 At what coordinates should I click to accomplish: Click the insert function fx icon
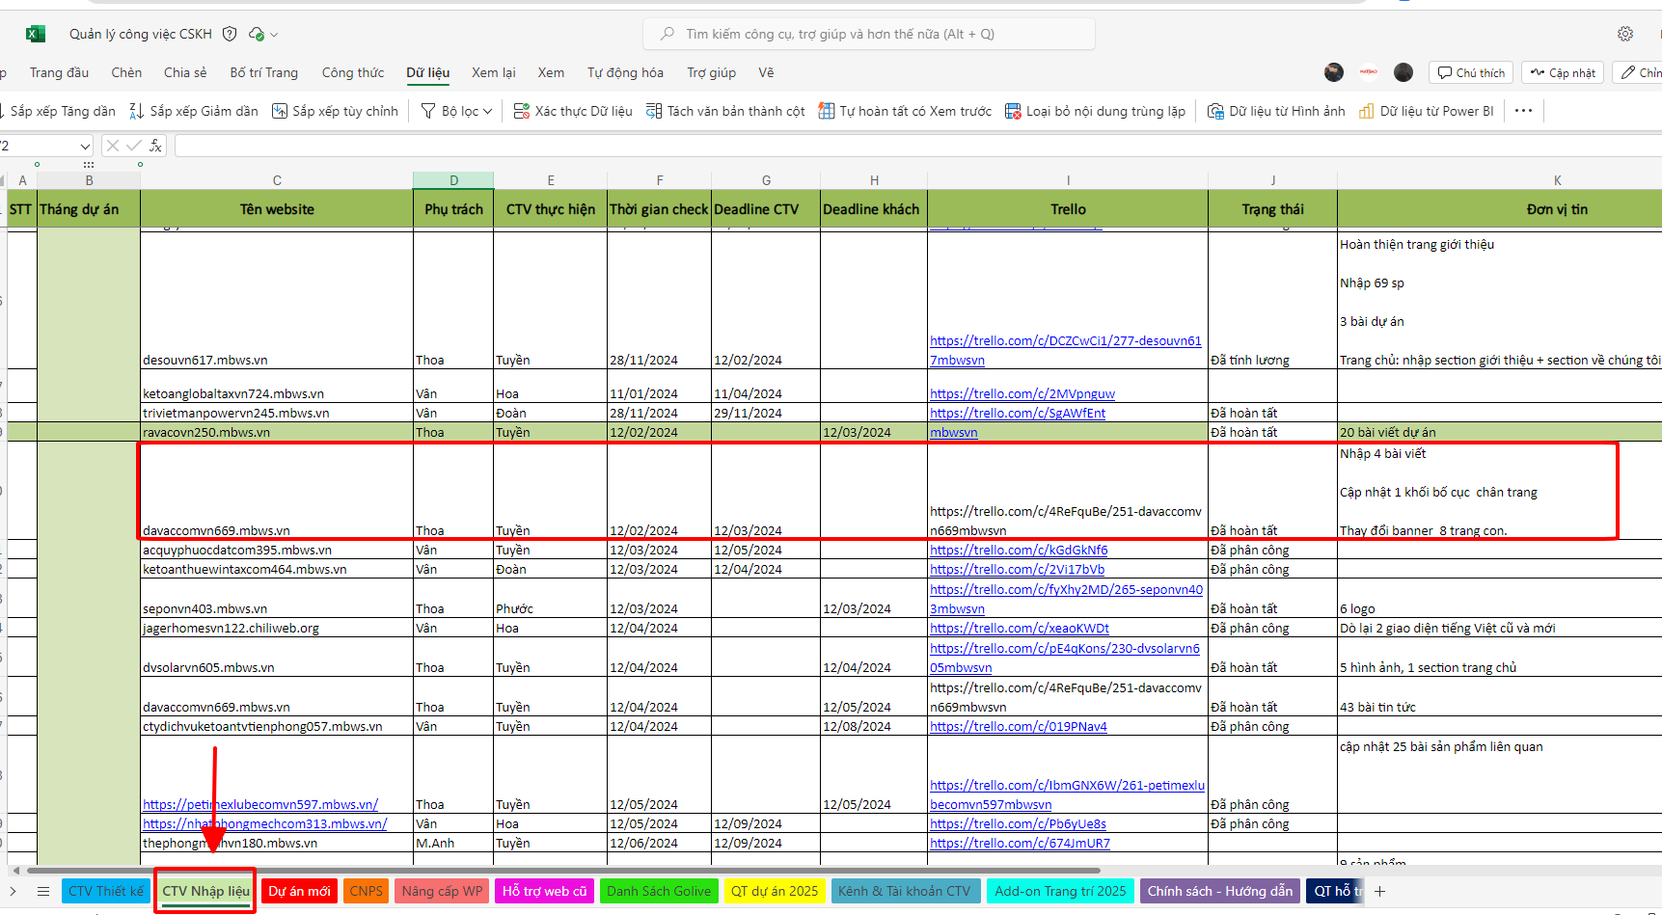pos(155,146)
